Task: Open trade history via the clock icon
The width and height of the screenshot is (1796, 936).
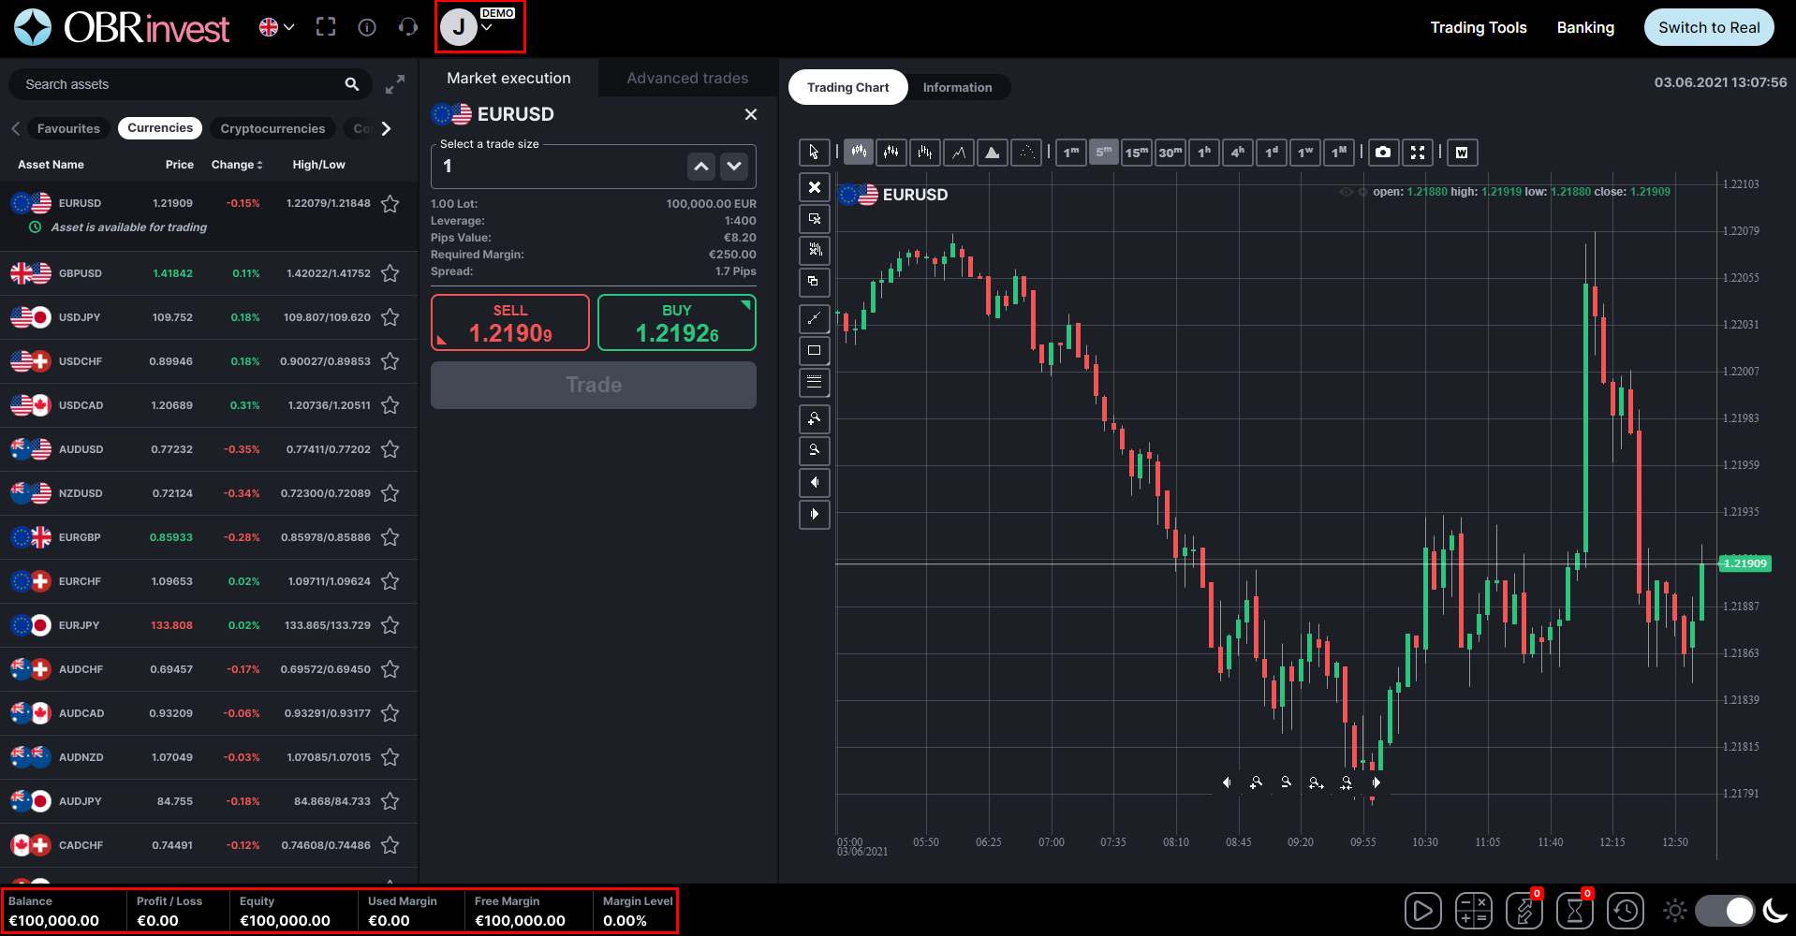Action: click(1627, 910)
